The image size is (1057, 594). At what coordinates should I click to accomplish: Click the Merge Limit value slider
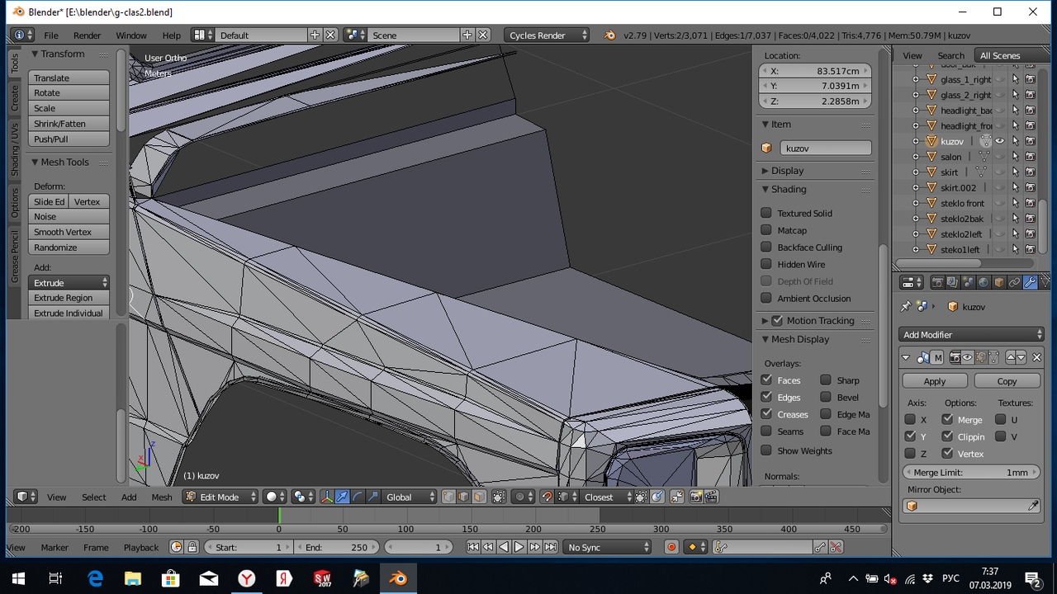[x=971, y=473]
